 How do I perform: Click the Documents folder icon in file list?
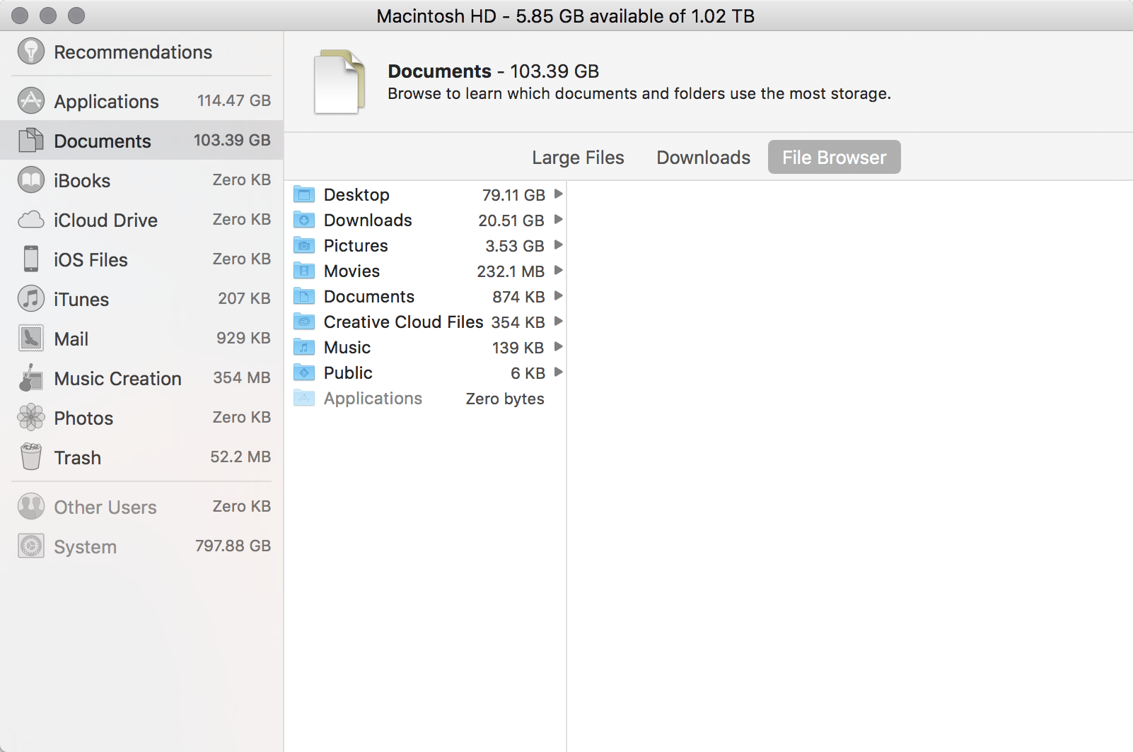point(304,296)
